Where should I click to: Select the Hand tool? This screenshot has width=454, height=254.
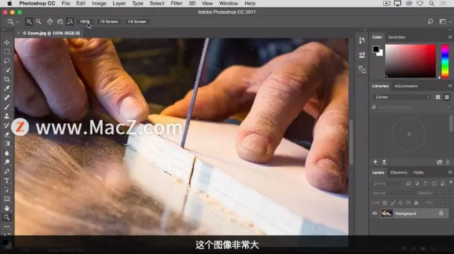(7, 208)
